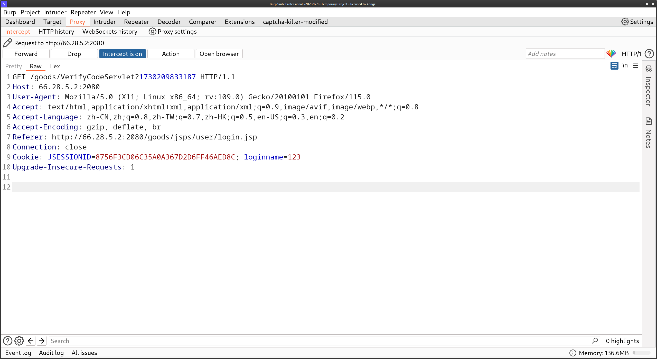Toggle the Intercept is on button
This screenshot has height=359, width=657.
point(123,54)
